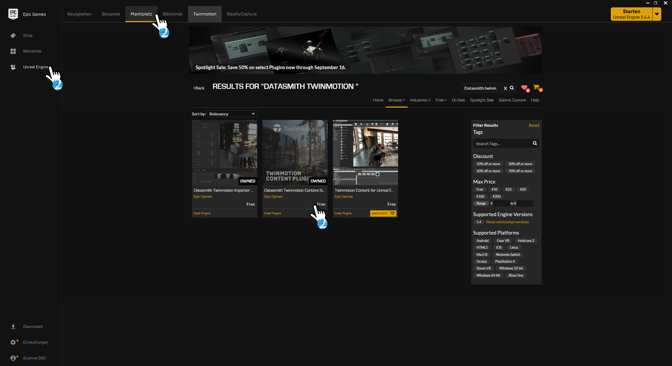The image size is (672, 366).
Task: Select the €200 max price filter
Action: [x=496, y=196]
